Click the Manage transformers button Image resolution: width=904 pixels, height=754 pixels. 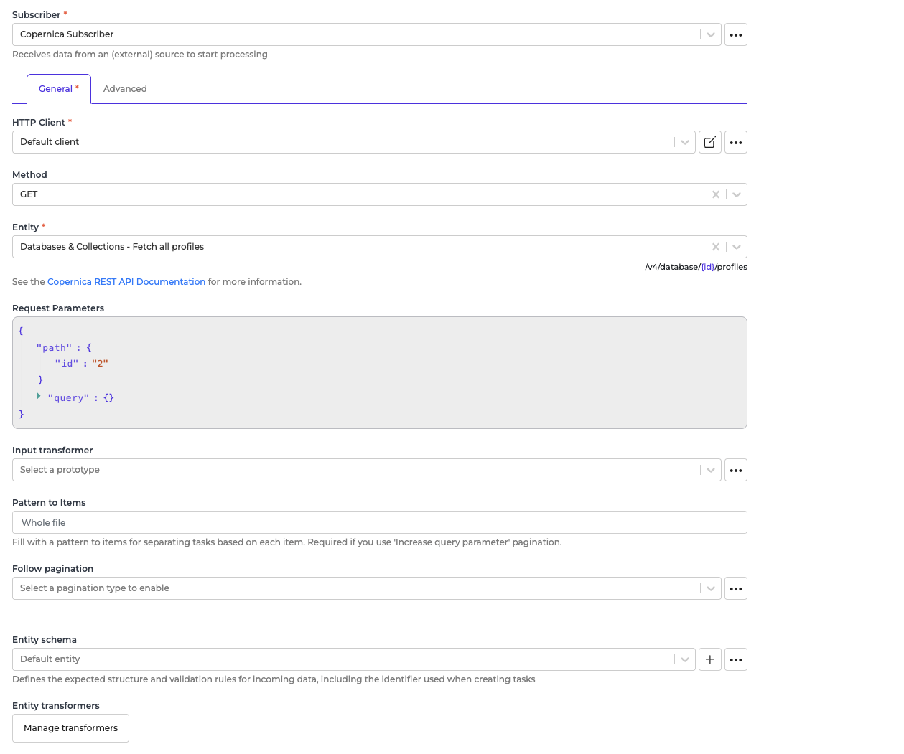click(x=70, y=727)
